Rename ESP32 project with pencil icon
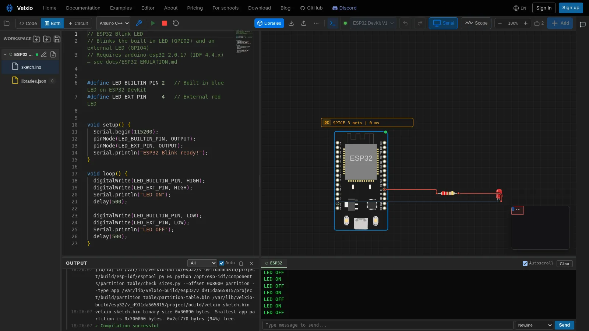This screenshot has width=589, height=331. pos(44,54)
